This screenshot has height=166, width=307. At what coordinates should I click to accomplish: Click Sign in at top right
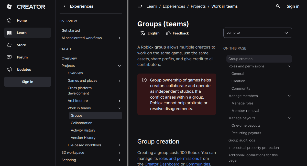click(x=293, y=6)
